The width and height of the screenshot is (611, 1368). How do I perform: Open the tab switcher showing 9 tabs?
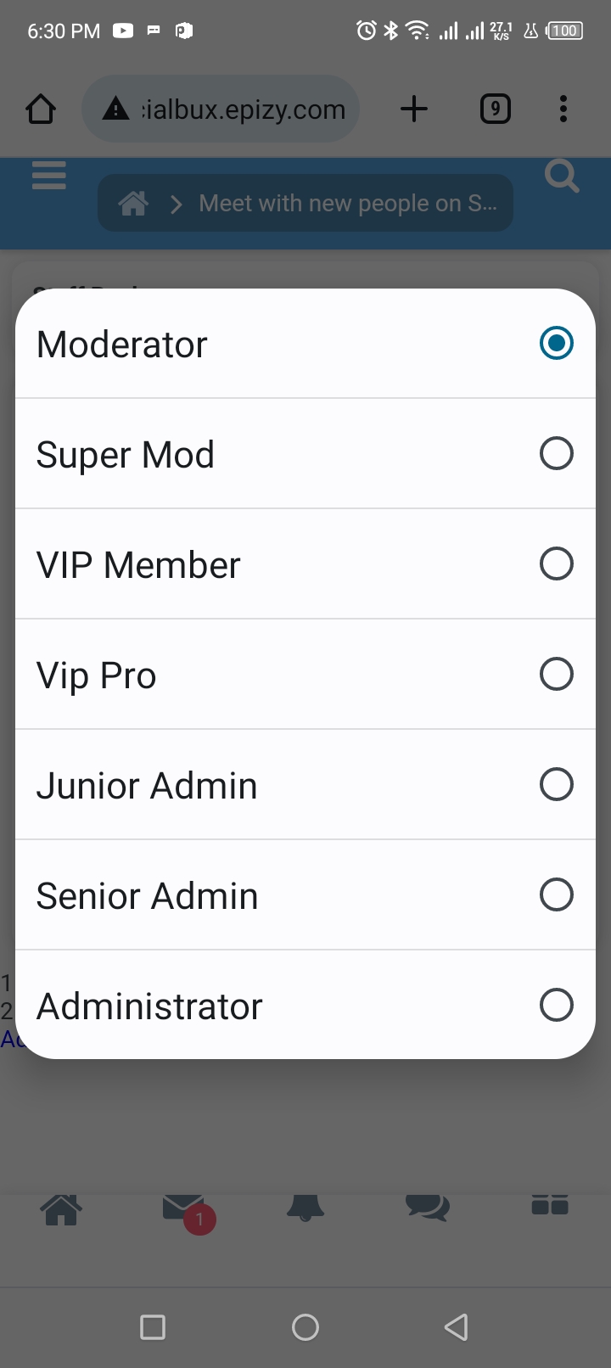click(x=496, y=109)
